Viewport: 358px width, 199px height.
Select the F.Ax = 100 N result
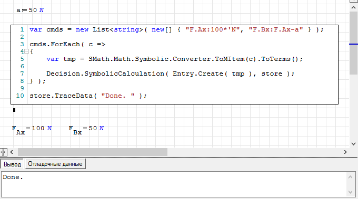point(32,130)
